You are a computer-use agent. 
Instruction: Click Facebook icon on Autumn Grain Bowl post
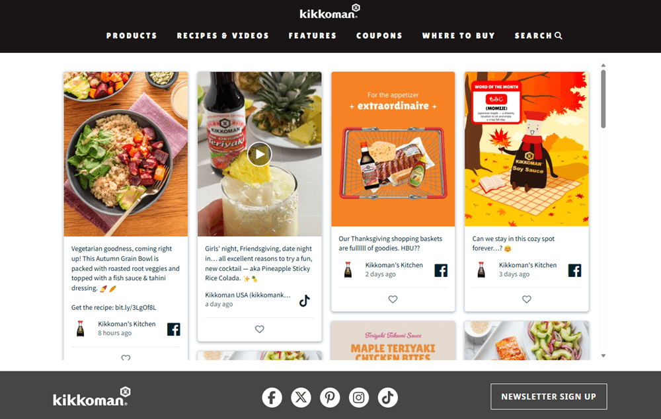(x=174, y=329)
